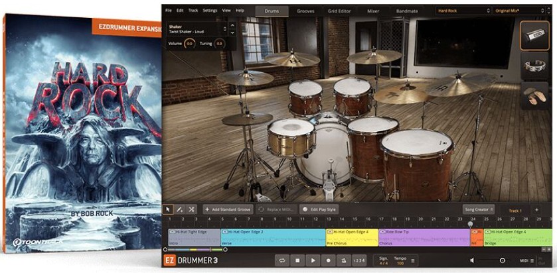
Task: Select the Verse song block
Action: tap(273, 237)
